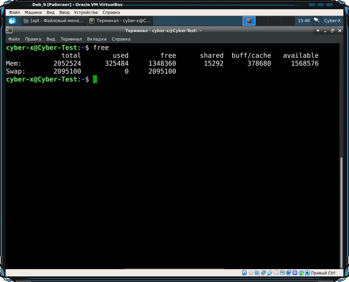The width and height of the screenshot is (349, 282).
Task: Switch to the fourth empty workspace
Action: [288, 21]
